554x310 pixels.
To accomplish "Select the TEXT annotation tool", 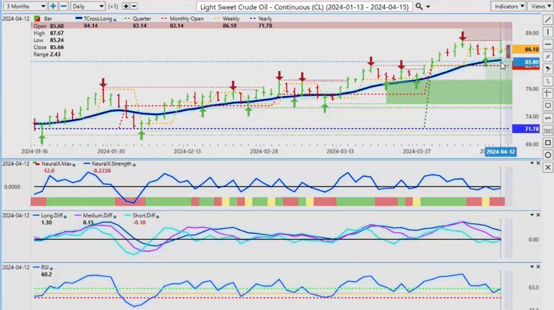I will tap(548, 131).
